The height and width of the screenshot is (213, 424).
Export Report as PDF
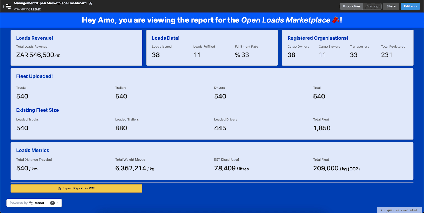pos(76,188)
